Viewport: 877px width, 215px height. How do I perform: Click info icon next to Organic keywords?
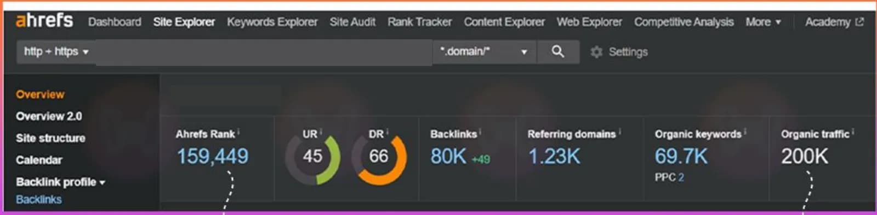pyautogui.click(x=745, y=132)
